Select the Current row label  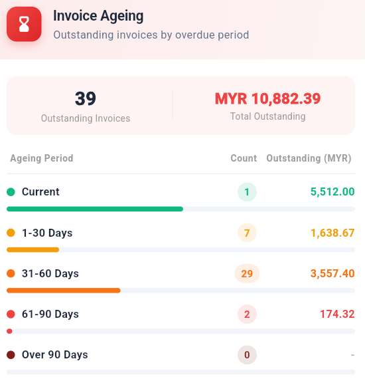click(x=40, y=192)
